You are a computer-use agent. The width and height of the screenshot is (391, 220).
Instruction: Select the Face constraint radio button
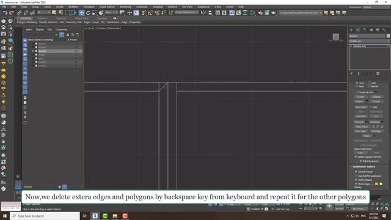[357, 86]
